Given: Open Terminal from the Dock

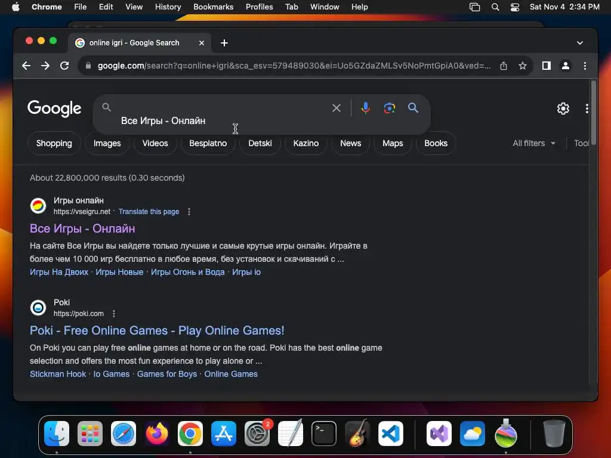Looking at the screenshot, I should coord(324,434).
